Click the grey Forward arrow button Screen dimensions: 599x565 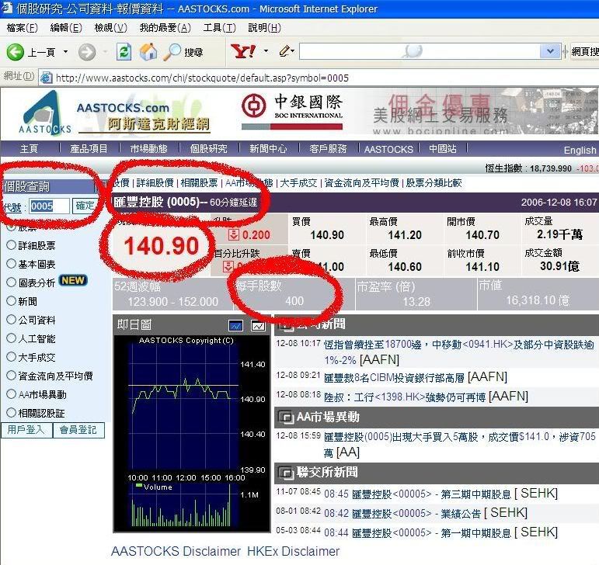tap(87, 52)
